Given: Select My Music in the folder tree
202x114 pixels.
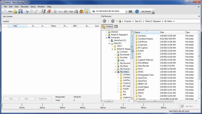Looking at the screenshot, I should click(x=124, y=66).
